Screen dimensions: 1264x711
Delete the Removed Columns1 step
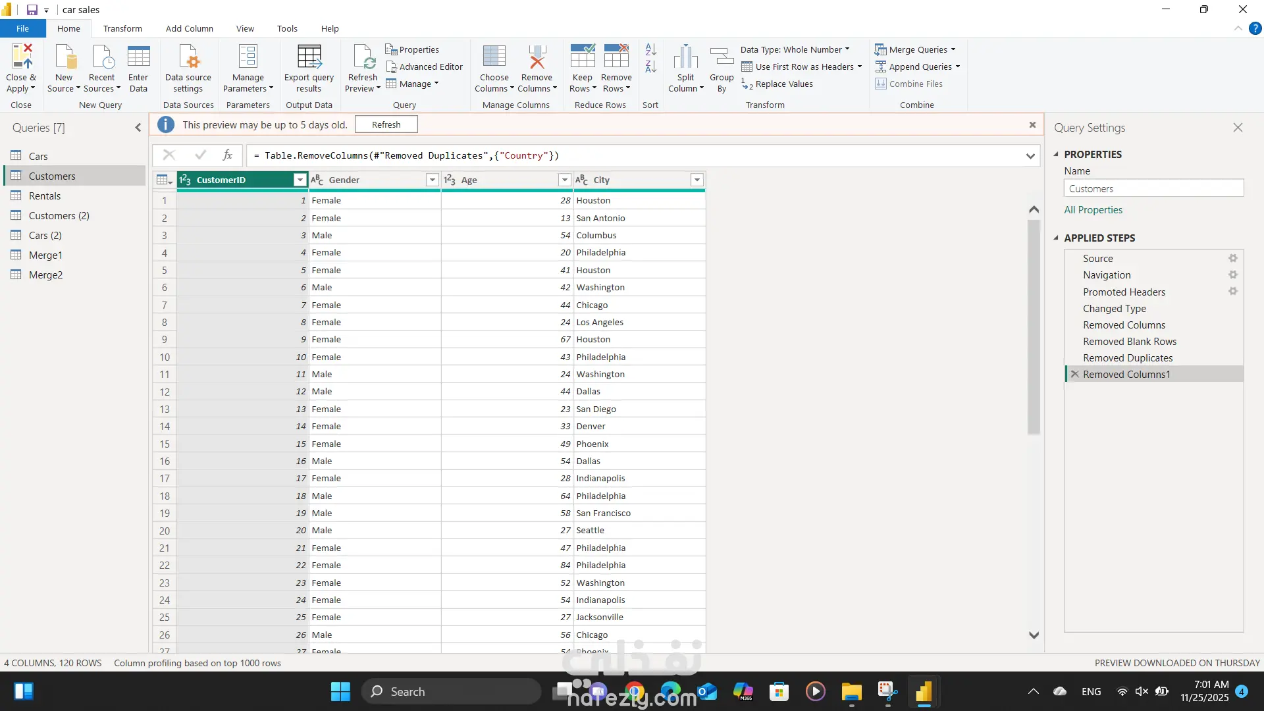coord(1075,375)
